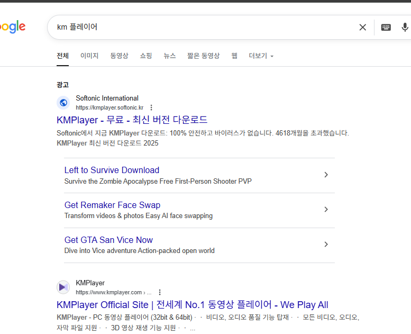Open the on-screen keyboard input tool
This screenshot has width=411, height=334.
[x=386, y=28]
